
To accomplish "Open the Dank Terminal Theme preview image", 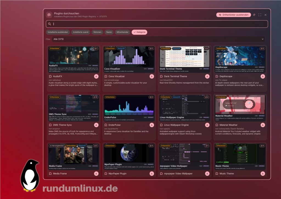I will coord(184,60).
